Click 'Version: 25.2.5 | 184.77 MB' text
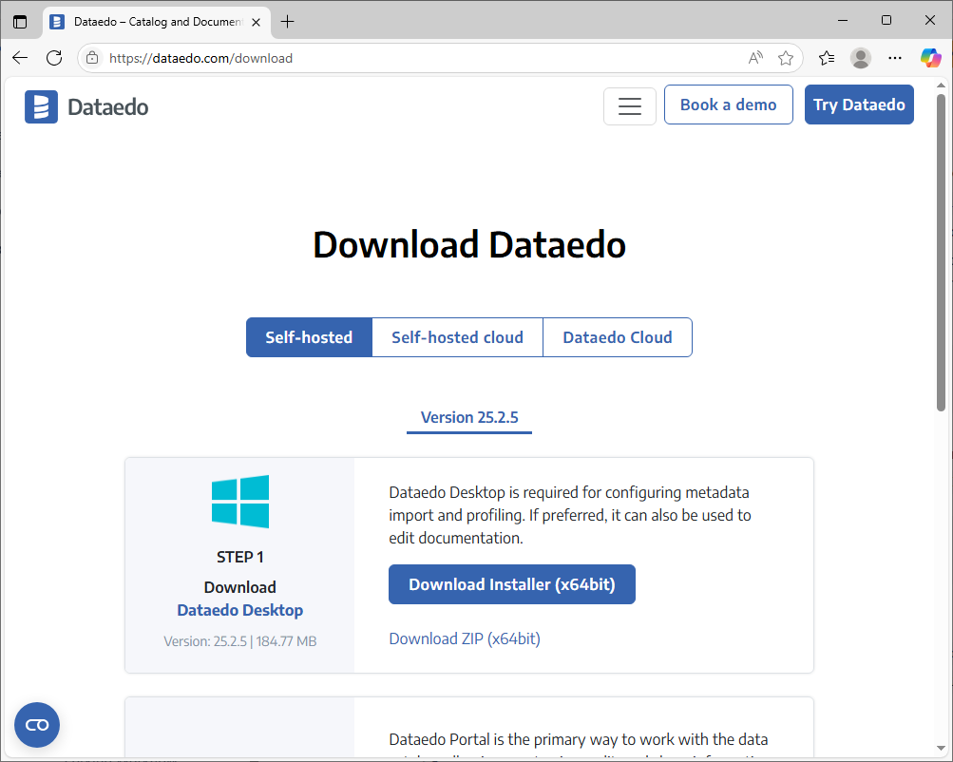Viewport: 953px width, 762px height. click(x=240, y=641)
